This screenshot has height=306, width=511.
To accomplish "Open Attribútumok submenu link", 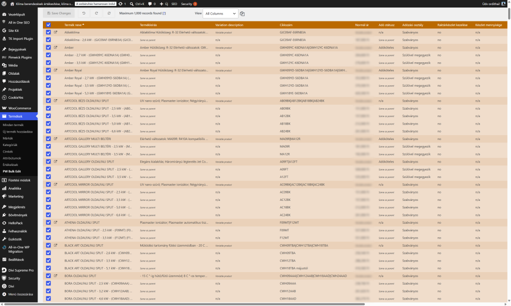I will pyautogui.click(x=12, y=158).
